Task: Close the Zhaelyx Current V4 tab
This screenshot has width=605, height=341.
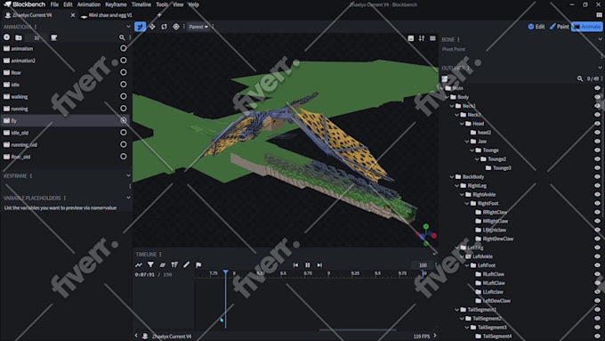Action: tap(73, 15)
